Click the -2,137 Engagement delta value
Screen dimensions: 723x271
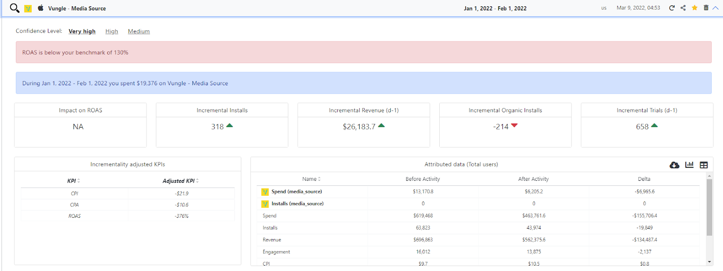pyautogui.click(x=644, y=252)
